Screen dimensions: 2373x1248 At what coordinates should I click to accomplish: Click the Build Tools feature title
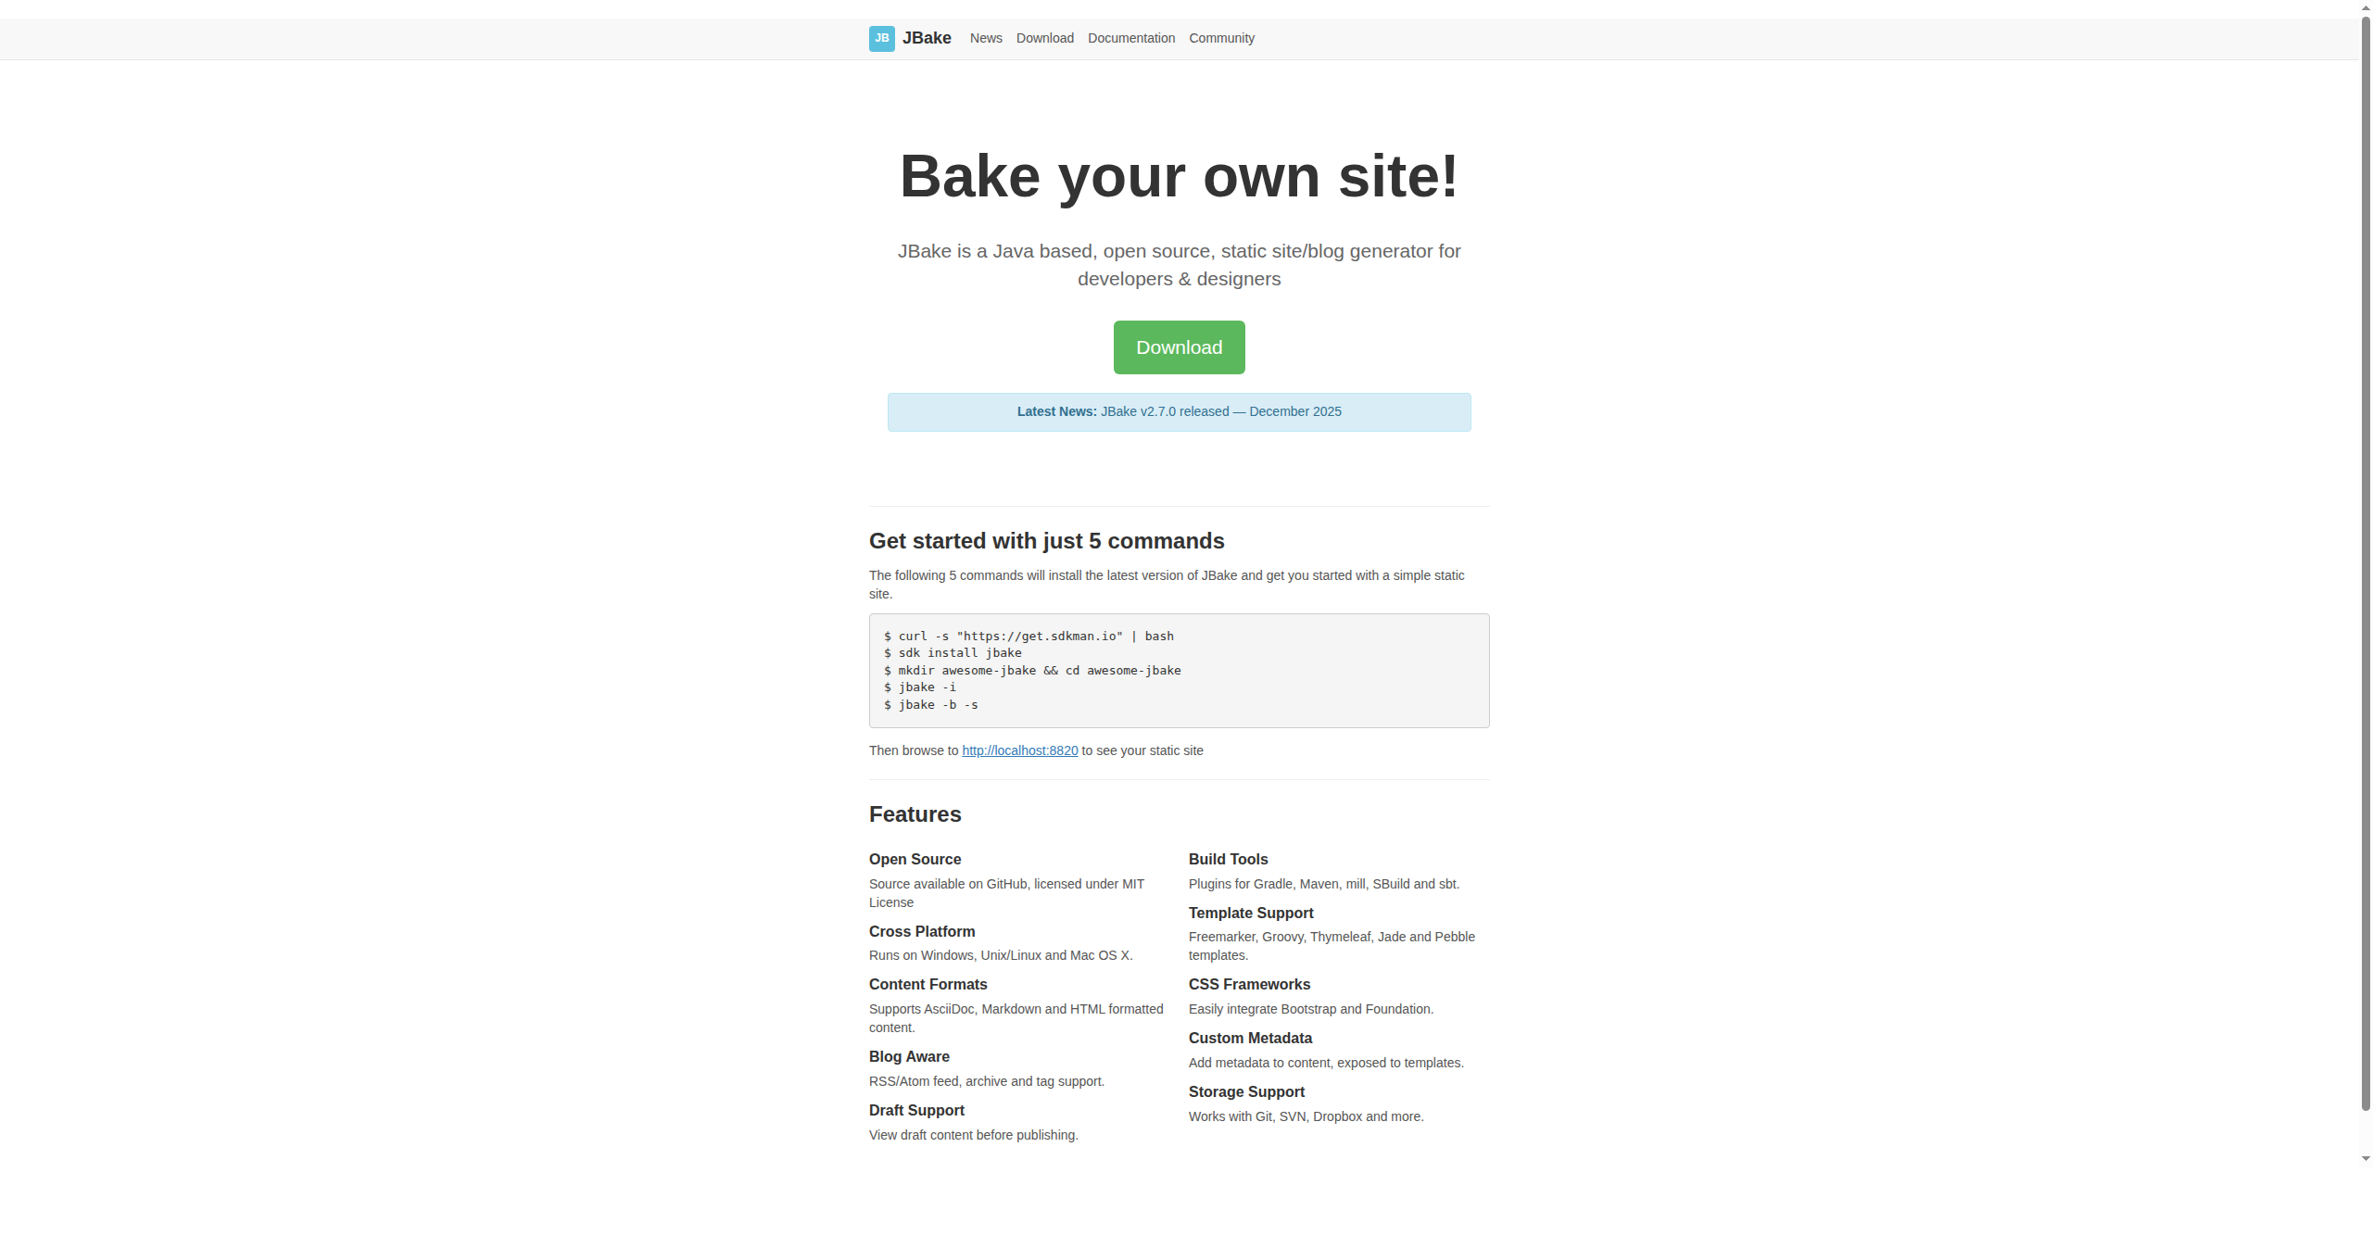coord(1228,859)
